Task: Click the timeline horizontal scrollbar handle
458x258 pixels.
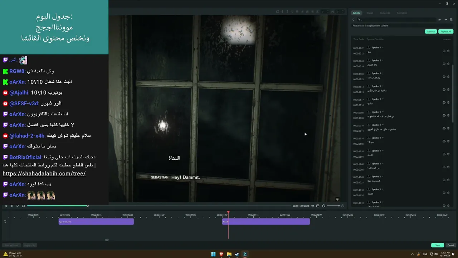Action: (x=107, y=240)
